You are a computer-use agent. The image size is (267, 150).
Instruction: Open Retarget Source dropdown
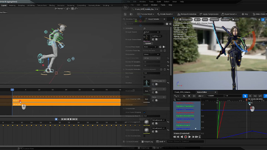tap(151, 32)
